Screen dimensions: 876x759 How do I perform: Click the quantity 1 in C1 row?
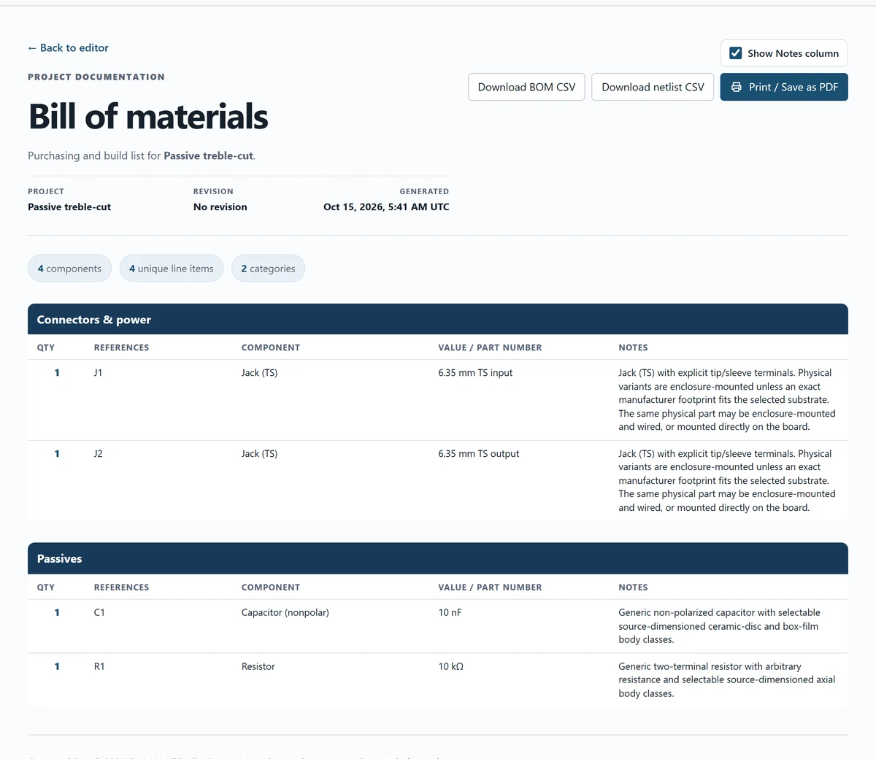[57, 613]
